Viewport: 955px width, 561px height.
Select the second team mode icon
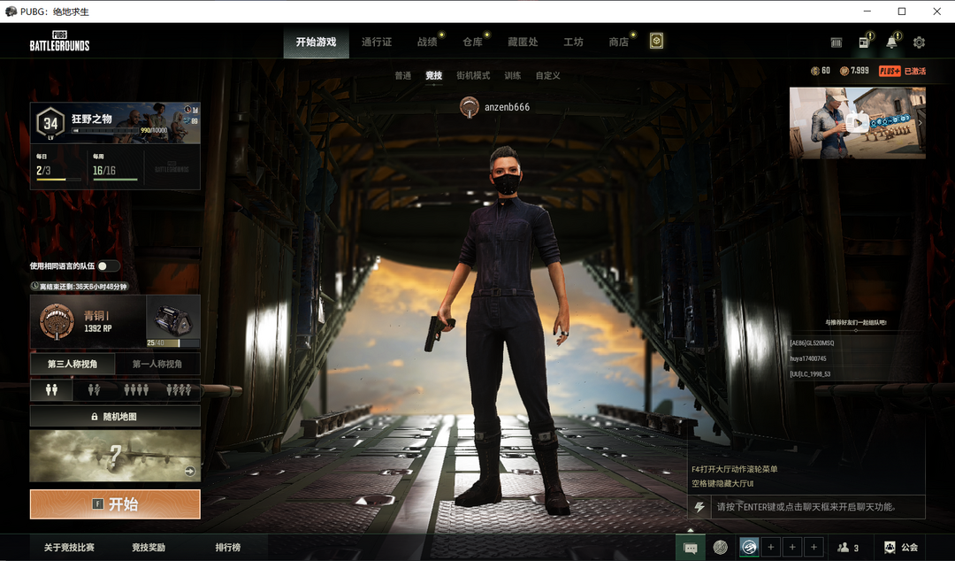tap(94, 389)
